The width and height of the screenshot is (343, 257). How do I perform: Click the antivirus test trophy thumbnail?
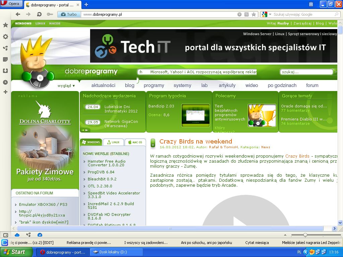262,115
